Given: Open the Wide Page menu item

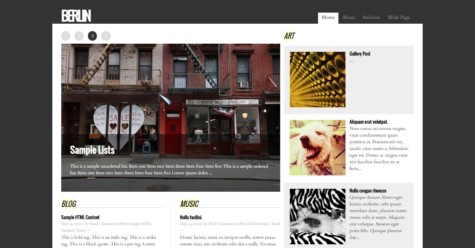Looking at the screenshot, I should coord(399,18).
